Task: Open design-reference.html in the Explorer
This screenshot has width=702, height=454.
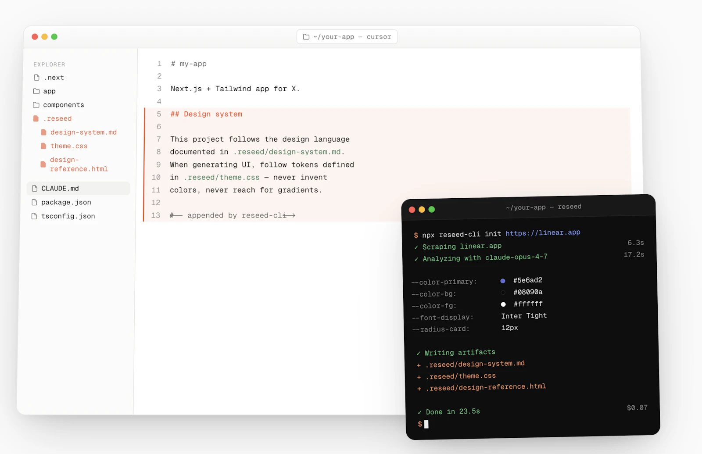Action: (x=78, y=164)
